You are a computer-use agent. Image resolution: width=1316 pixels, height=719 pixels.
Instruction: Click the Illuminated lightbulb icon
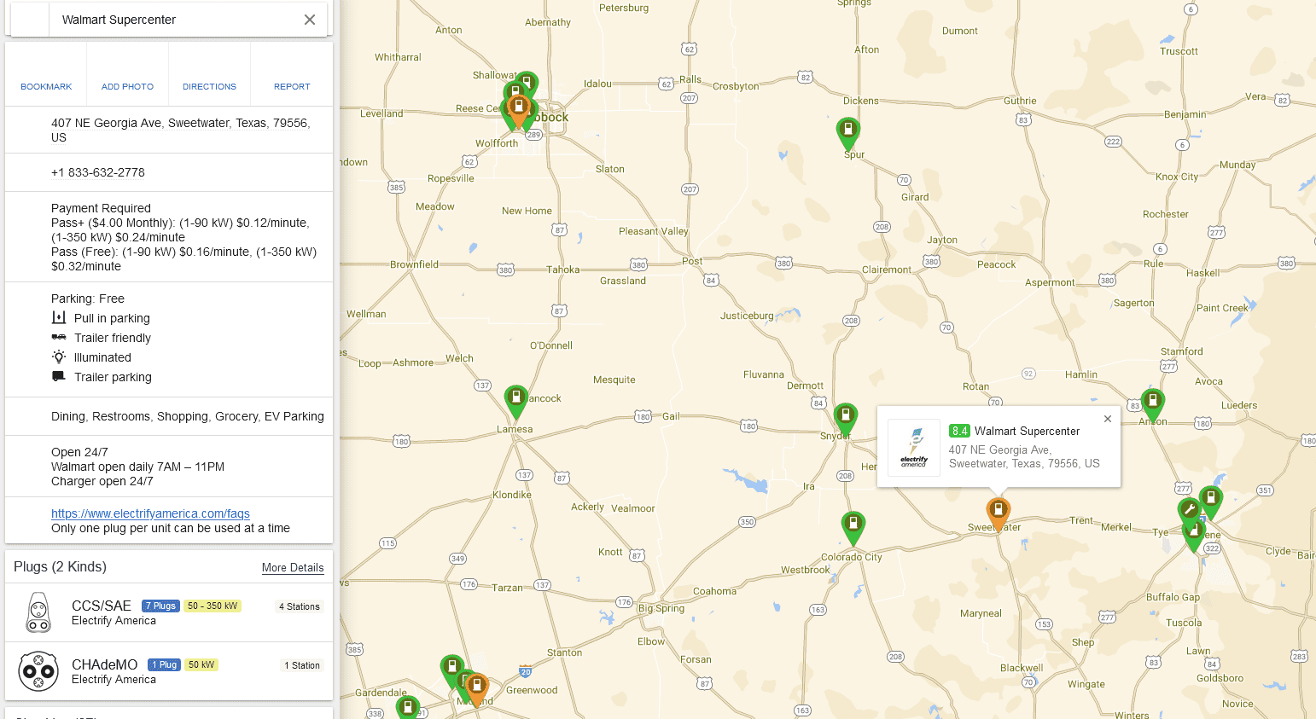[x=59, y=357]
